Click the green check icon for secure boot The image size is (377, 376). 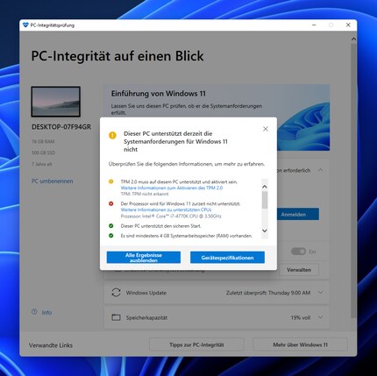pos(111,225)
